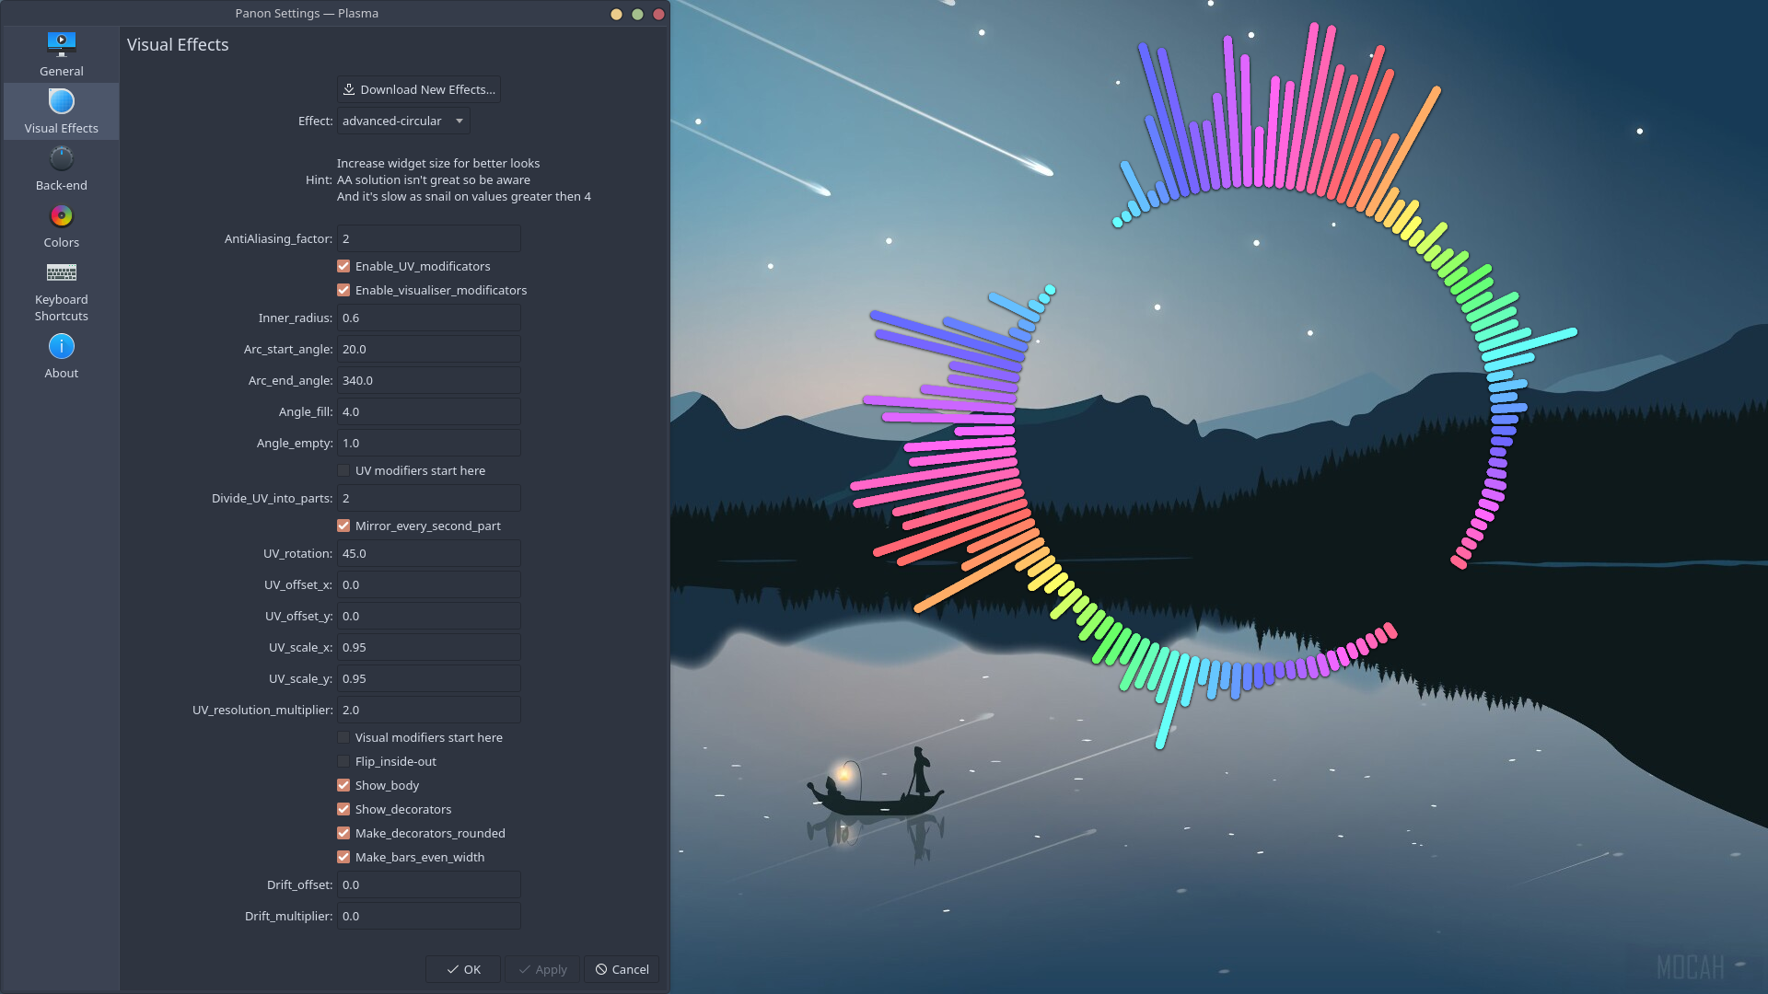Toggle Enable_visualiser_modificators checkbox
The height and width of the screenshot is (994, 1768).
(x=343, y=290)
